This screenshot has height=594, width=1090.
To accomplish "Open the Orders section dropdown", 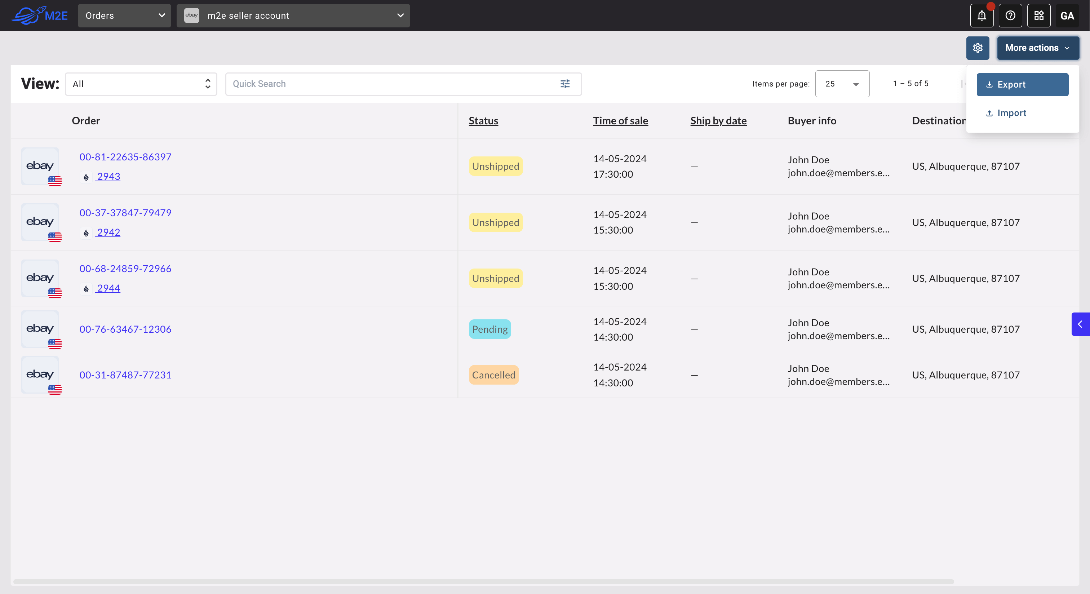I will point(124,15).
